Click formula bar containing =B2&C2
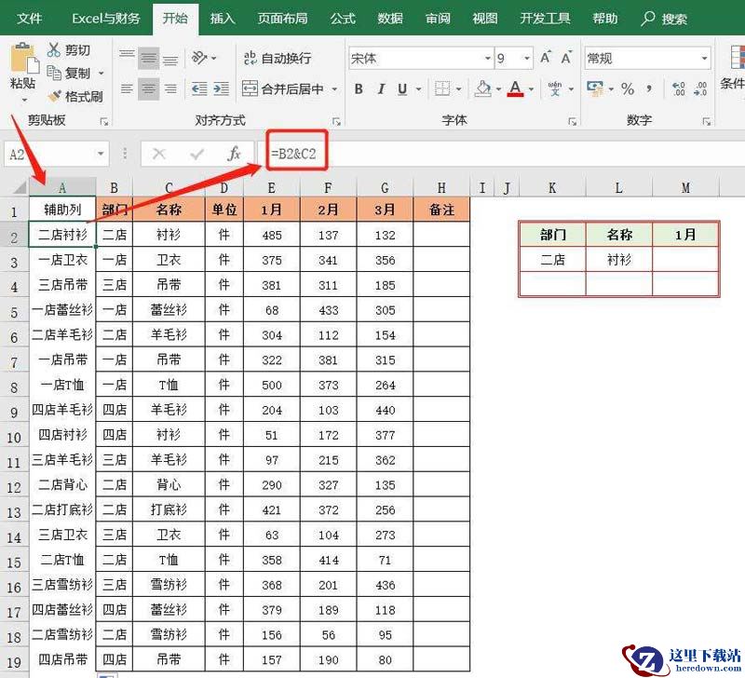 501,154
